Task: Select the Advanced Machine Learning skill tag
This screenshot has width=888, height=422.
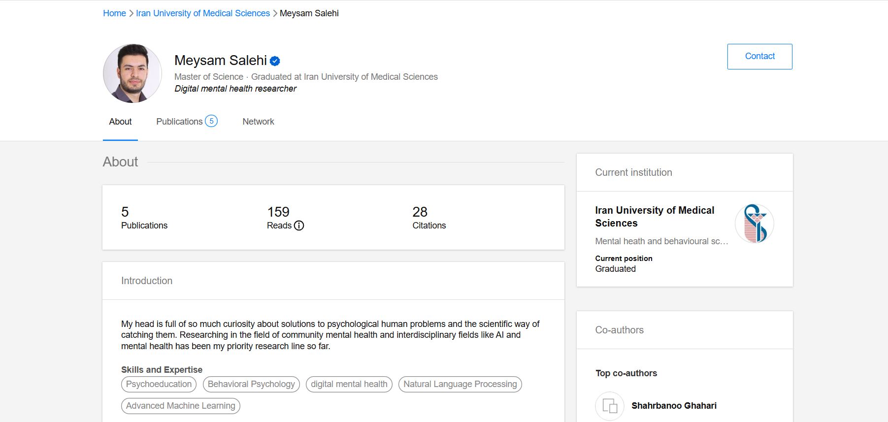Action: point(181,406)
